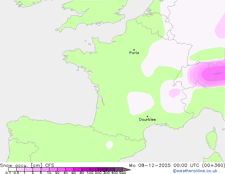Click the legend value label 500
The height and width of the screenshot is (174, 225).
pos(123,173)
